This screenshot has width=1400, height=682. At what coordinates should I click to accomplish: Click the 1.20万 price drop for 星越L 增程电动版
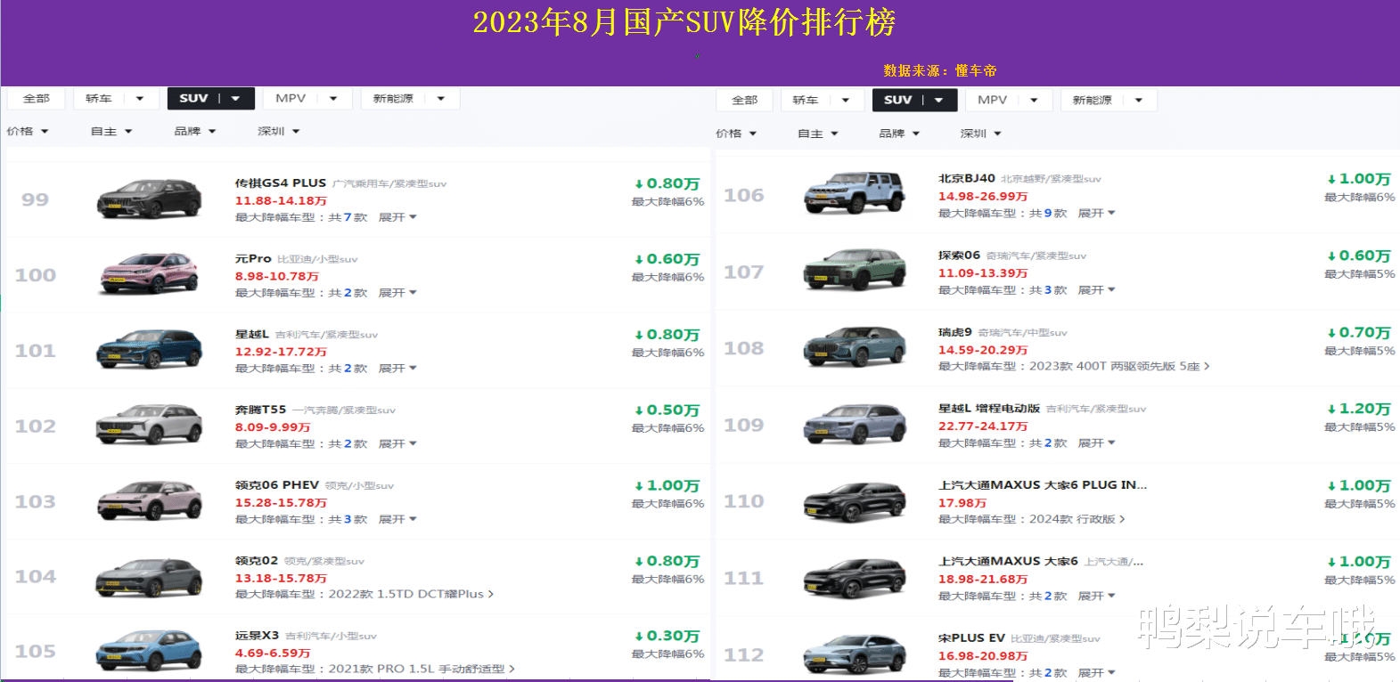tap(1359, 409)
